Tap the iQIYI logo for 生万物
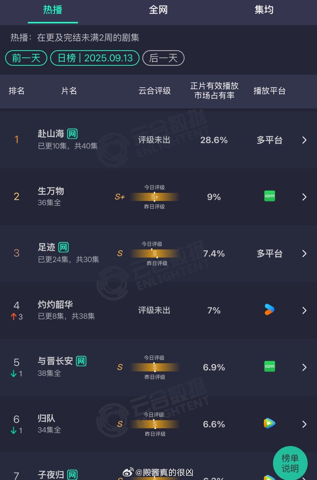 (269, 196)
